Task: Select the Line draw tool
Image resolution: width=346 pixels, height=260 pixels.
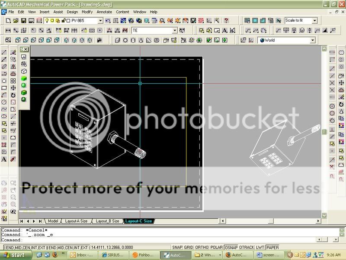Action: [x=4, y=52]
